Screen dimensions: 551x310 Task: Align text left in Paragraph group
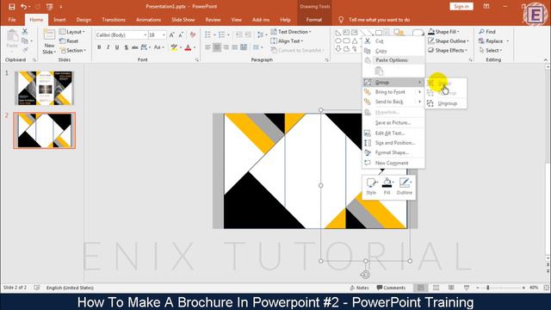208,47
